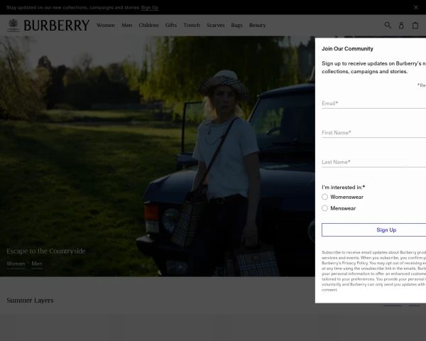Select the Menswear radio button
Screen dimensions: 426x341
[324, 208]
